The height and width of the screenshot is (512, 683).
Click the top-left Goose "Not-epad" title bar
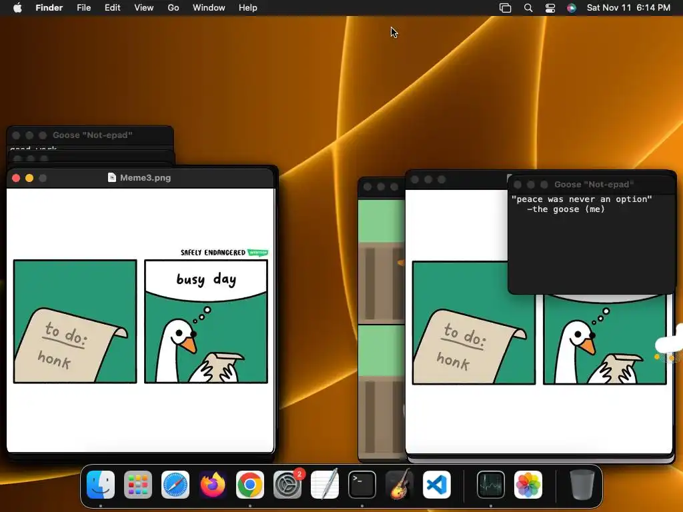(x=90, y=135)
